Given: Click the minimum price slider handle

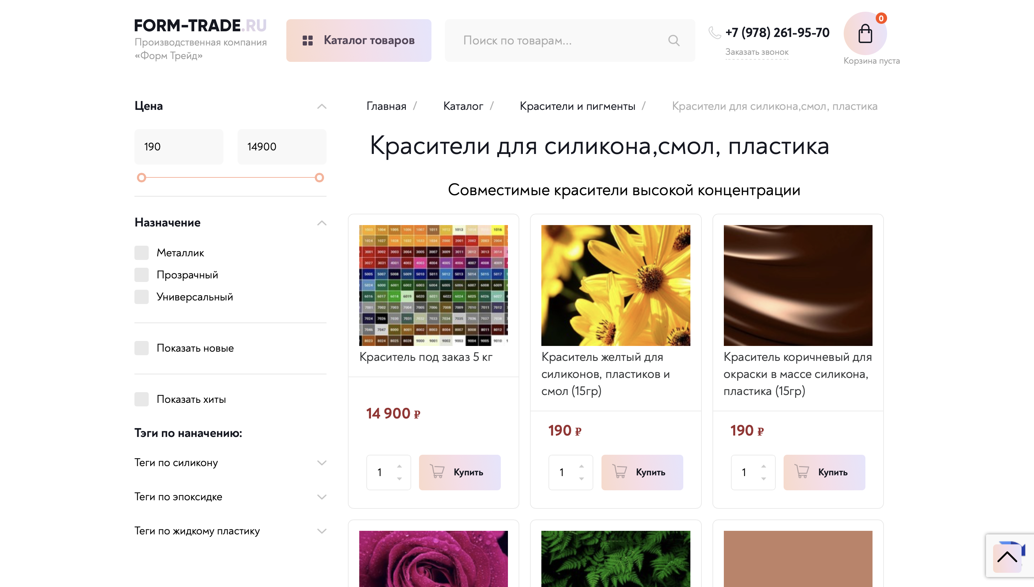Looking at the screenshot, I should pyautogui.click(x=141, y=178).
